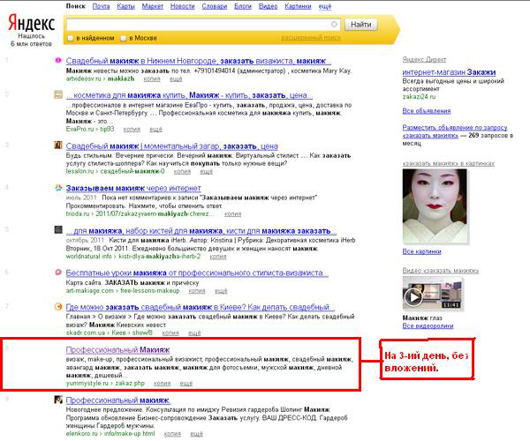Click 'Все видеоролики' link
This screenshot has width=530, height=441.
428,325
